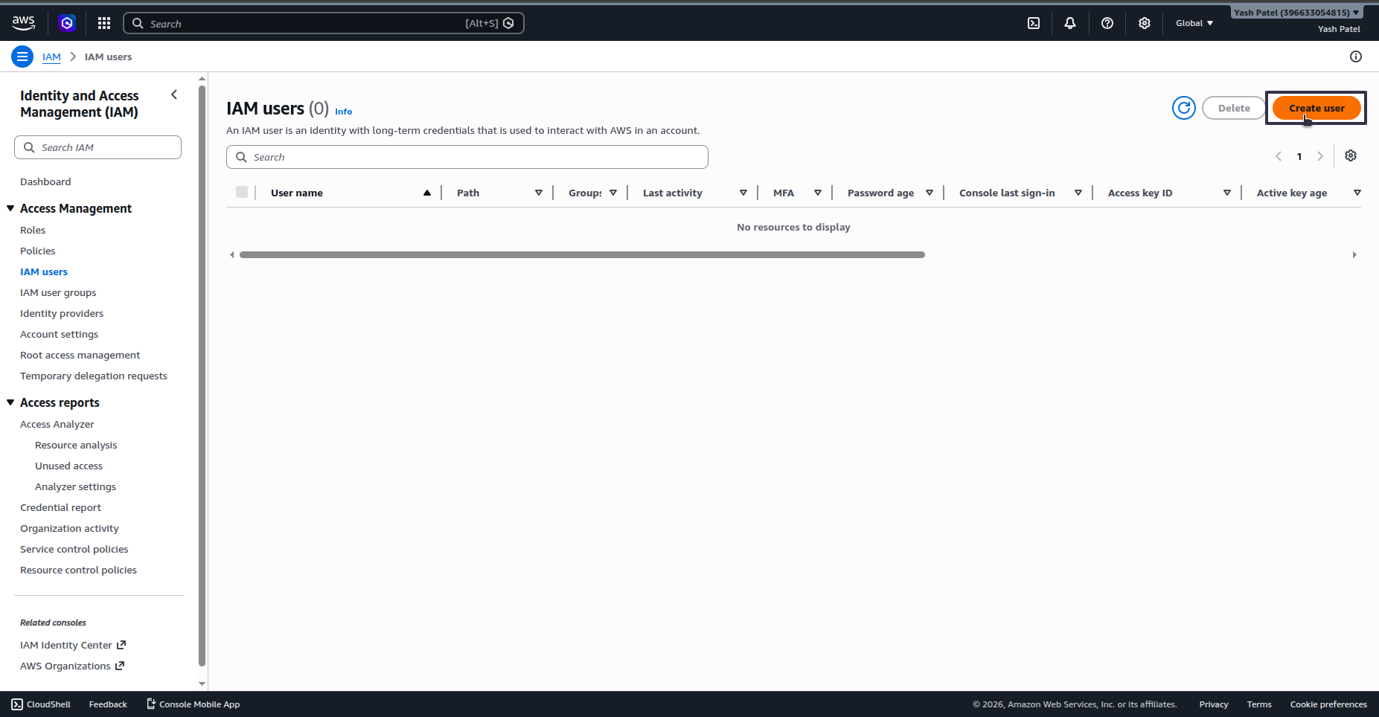The width and height of the screenshot is (1379, 717).
Task: Open the info panel icon at right
Action: coord(1356,57)
